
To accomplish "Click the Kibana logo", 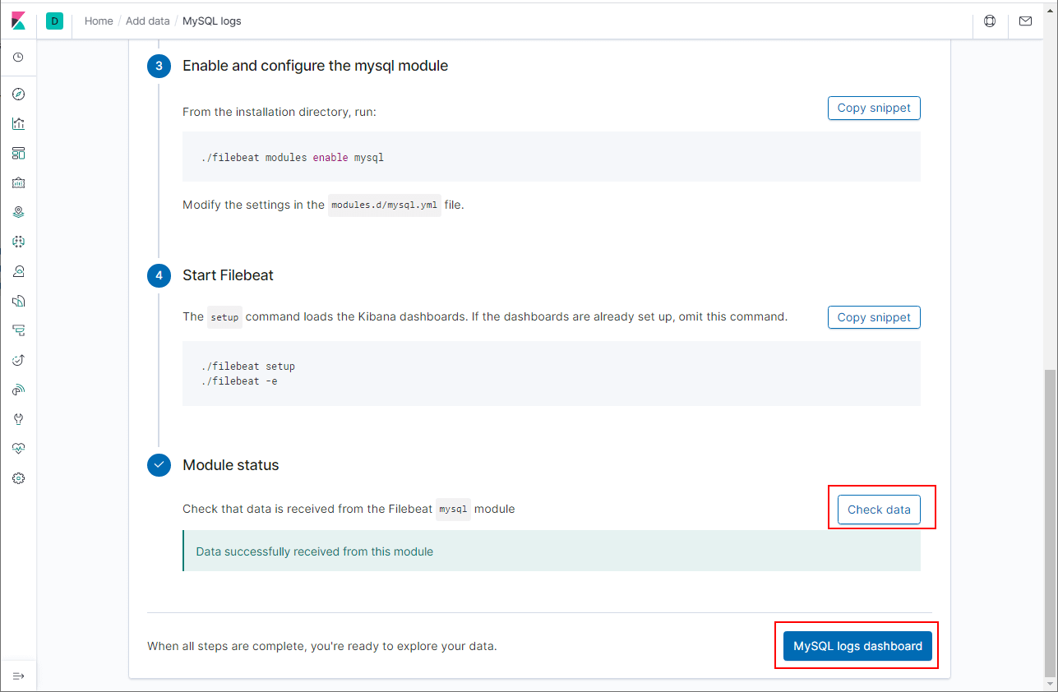I will [18, 21].
